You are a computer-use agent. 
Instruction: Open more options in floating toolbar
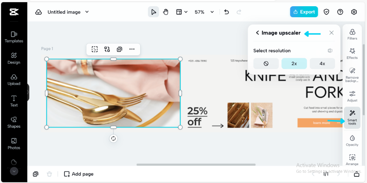132,49
